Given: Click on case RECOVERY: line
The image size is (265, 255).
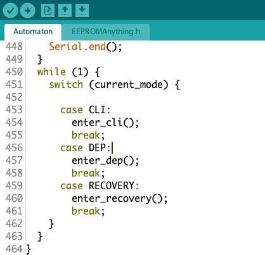Looking at the screenshot, I should click(100, 186).
